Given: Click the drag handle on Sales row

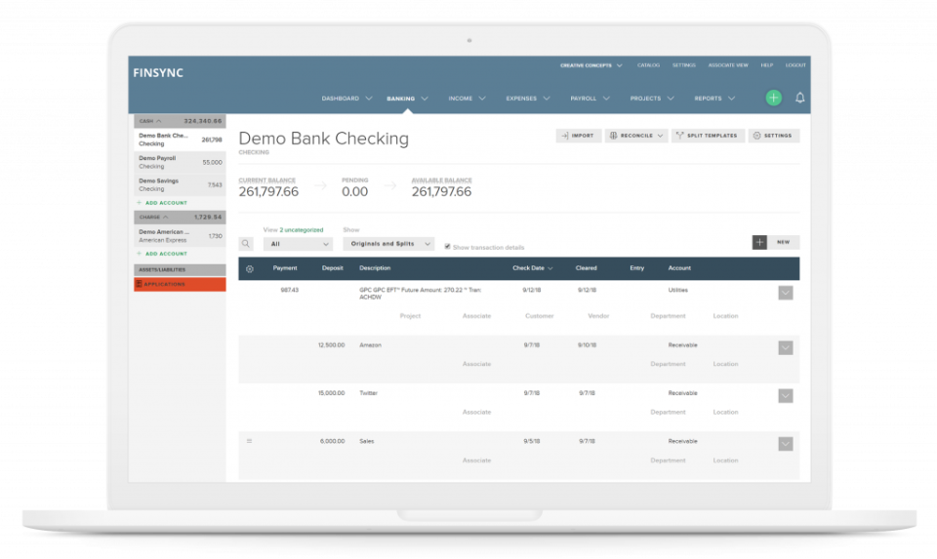Looking at the screenshot, I should [249, 441].
